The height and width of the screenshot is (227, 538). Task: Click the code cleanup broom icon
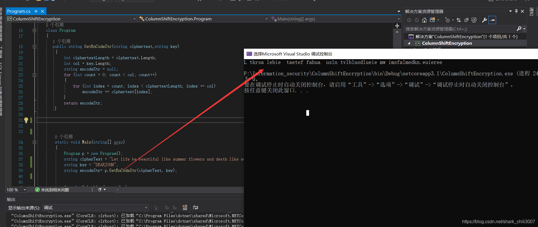99,189
